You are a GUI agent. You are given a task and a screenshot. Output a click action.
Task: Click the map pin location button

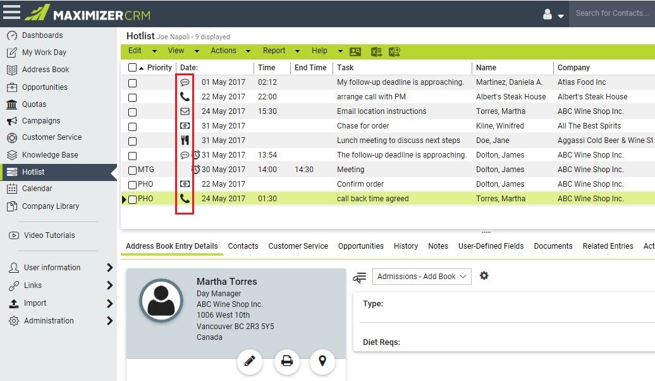pos(322,361)
